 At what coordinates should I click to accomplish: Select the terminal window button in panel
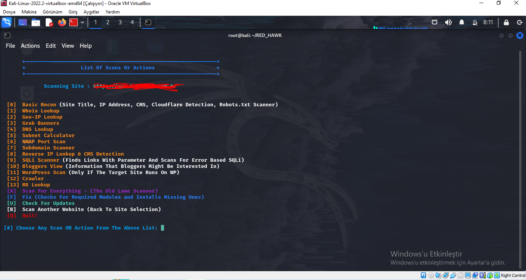pyautogui.click(x=148, y=22)
